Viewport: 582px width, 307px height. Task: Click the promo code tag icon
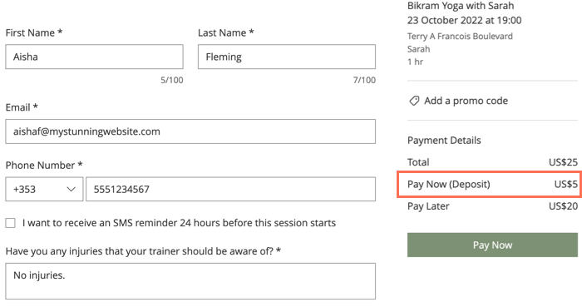click(414, 101)
